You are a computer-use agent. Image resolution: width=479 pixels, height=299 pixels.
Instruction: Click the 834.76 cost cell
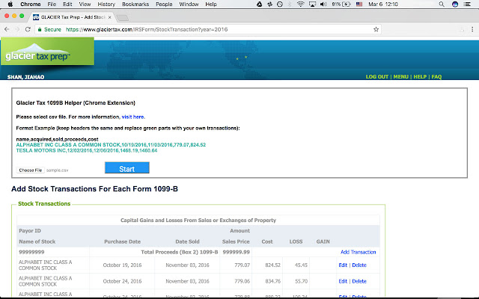coord(272,281)
